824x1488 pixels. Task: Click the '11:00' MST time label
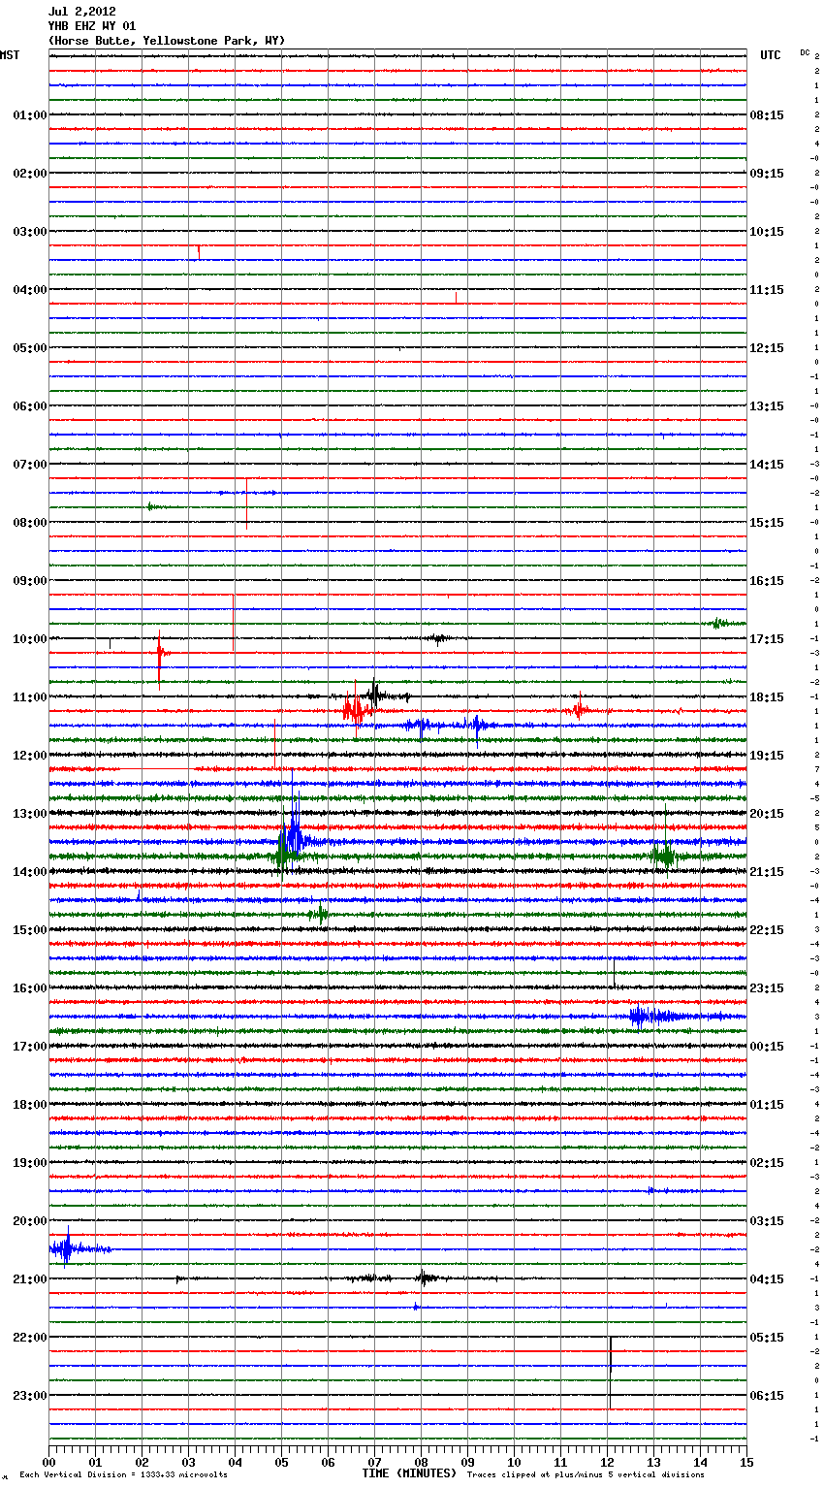click(x=29, y=697)
